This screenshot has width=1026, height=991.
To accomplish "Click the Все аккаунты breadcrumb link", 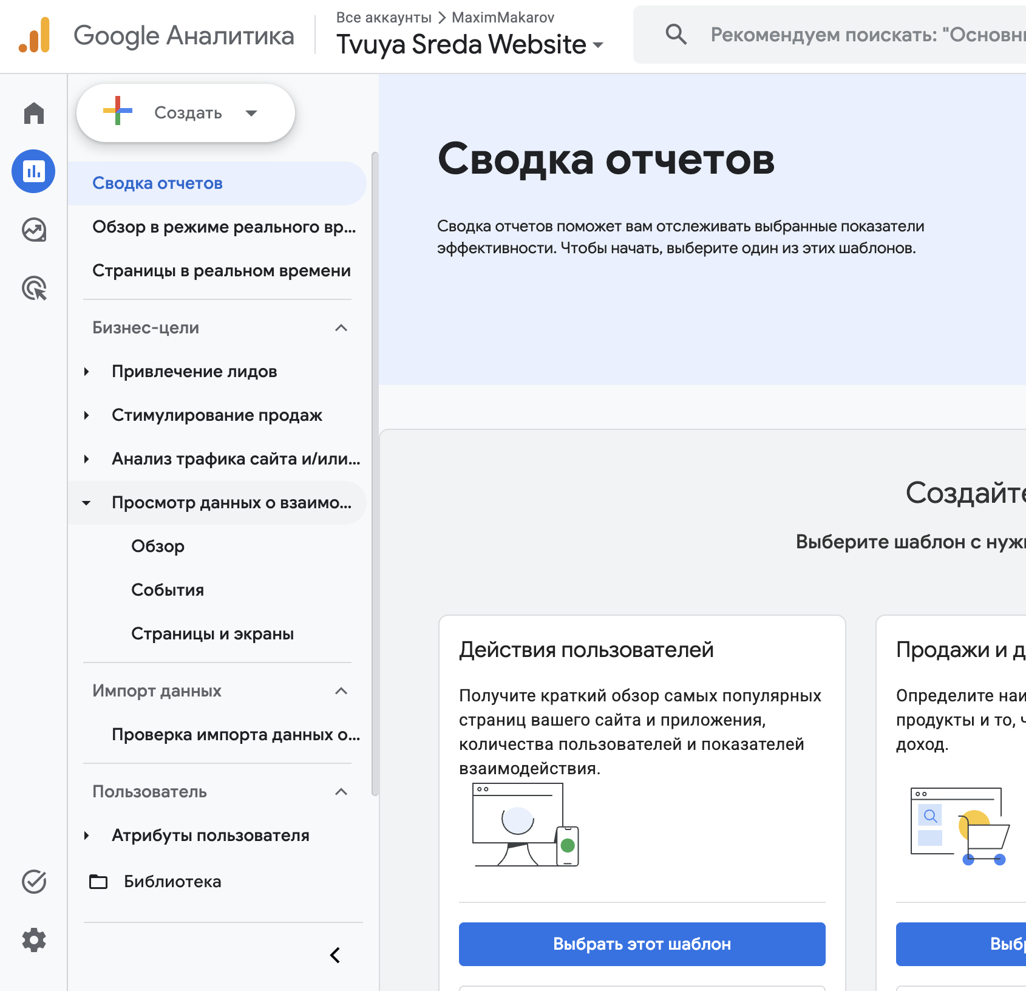I will 384,18.
